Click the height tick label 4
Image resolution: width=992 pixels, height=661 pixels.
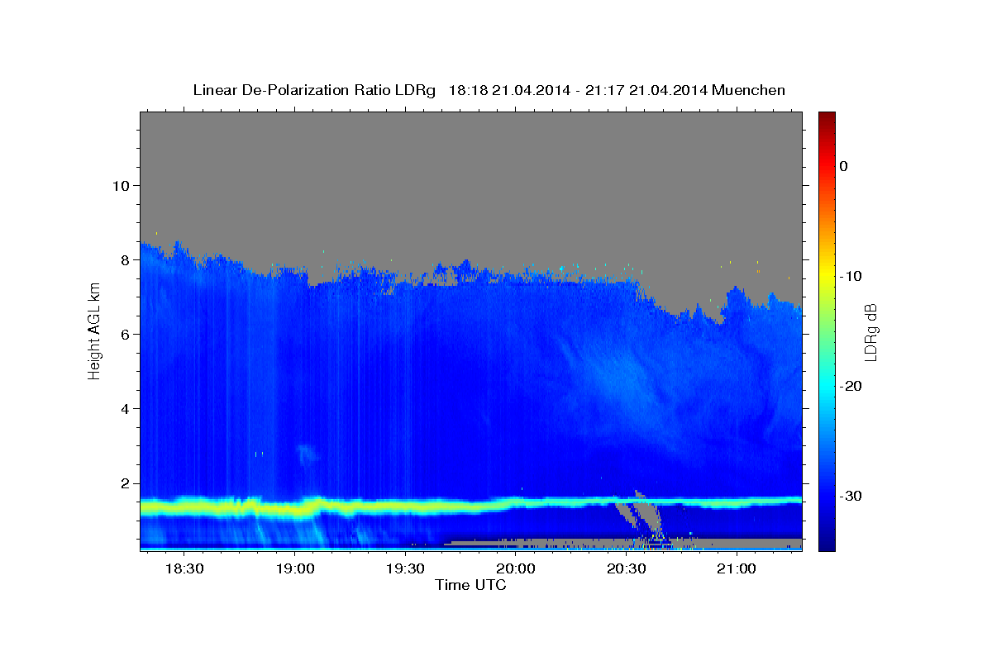coord(123,408)
